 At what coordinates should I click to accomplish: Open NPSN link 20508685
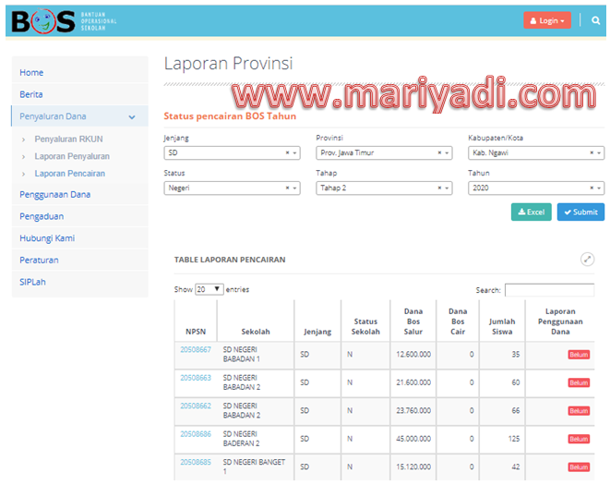(196, 462)
